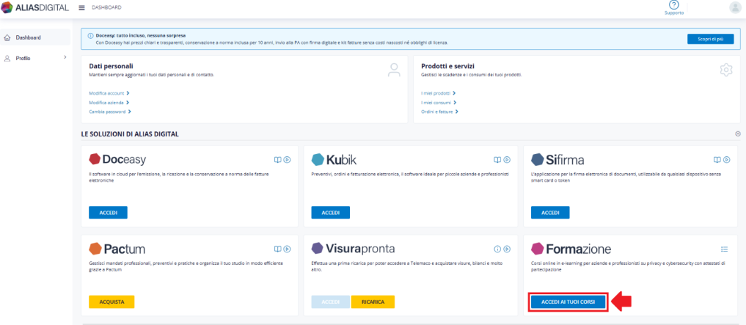This screenshot has height=325, width=746.
Task: Click the Dashboard home icon in sidebar
Action: [x=7, y=37]
